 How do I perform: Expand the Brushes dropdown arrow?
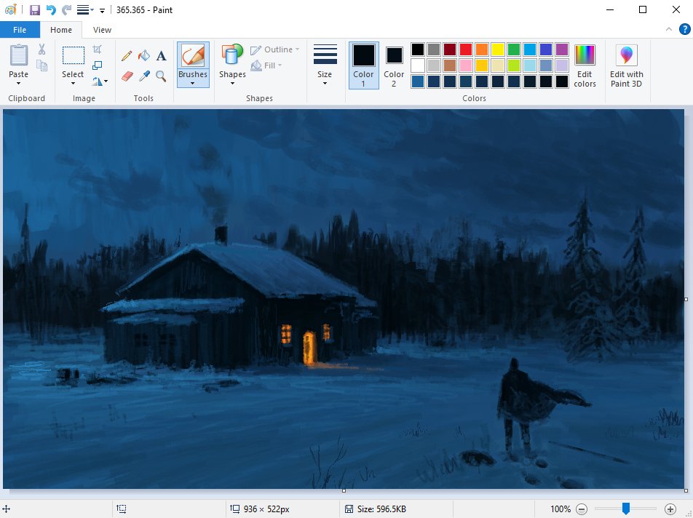coord(193,84)
